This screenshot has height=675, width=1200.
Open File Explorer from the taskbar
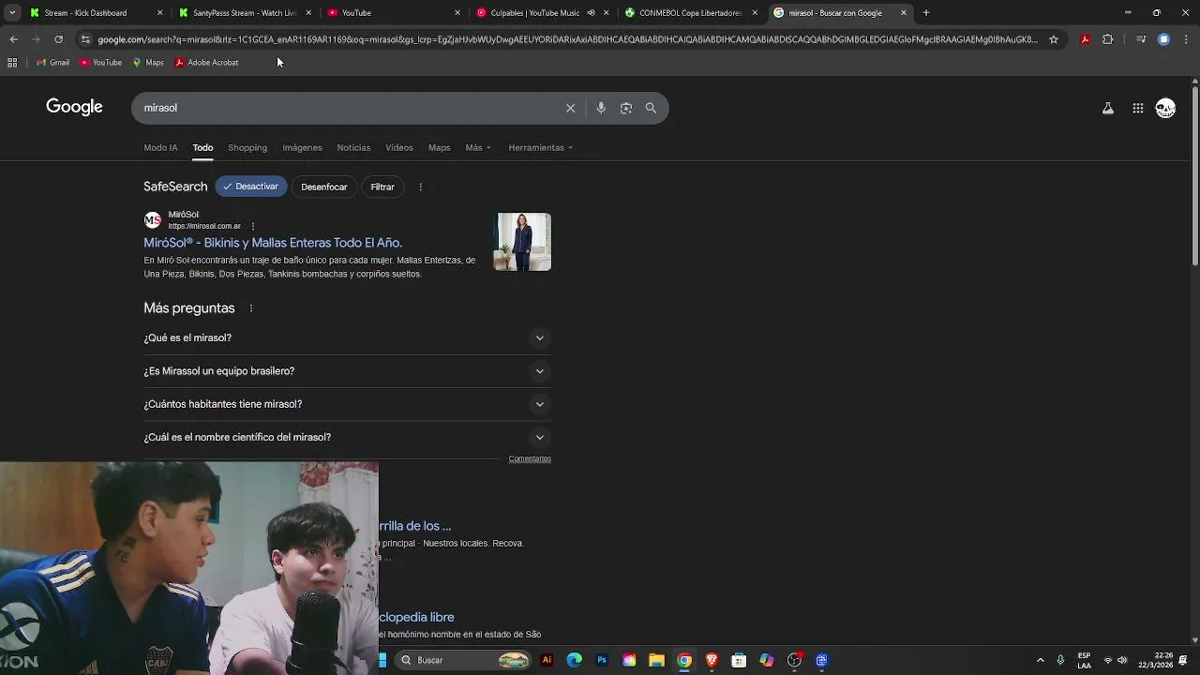[x=656, y=660]
